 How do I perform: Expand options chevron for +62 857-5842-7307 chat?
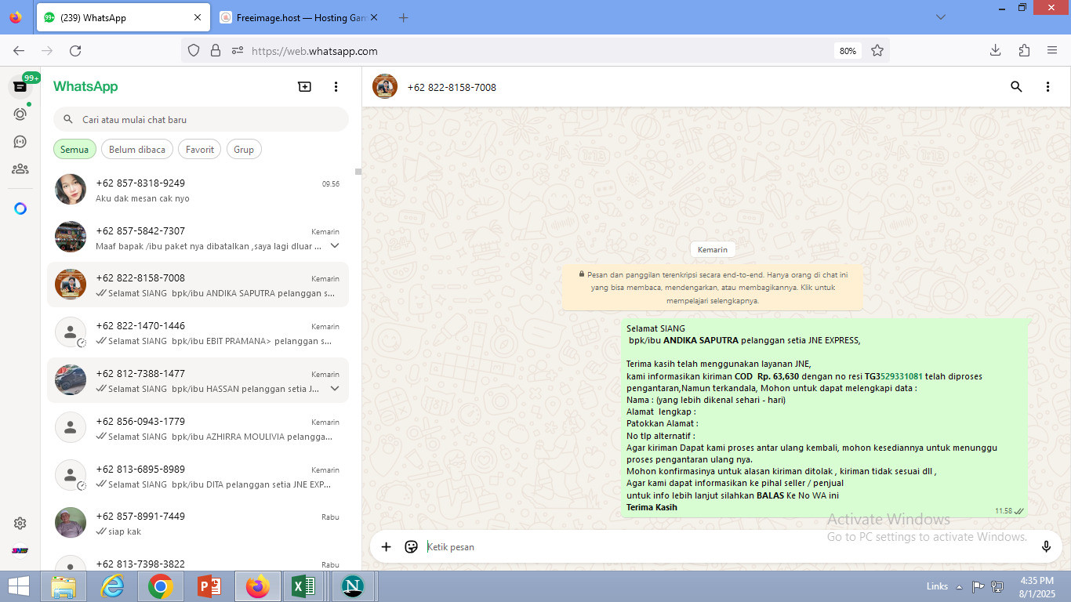335,246
